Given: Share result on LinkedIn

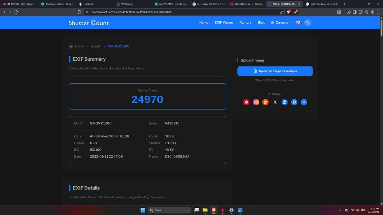Looking at the screenshot, I should click(285, 102).
